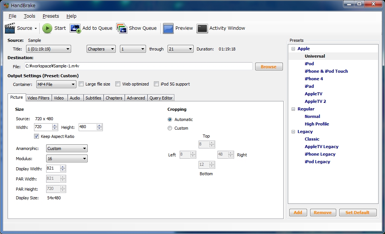Image resolution: width=385 pixels, height=234 pixels.
Task: Click the Display Width field
Action: tap(53, 168)
